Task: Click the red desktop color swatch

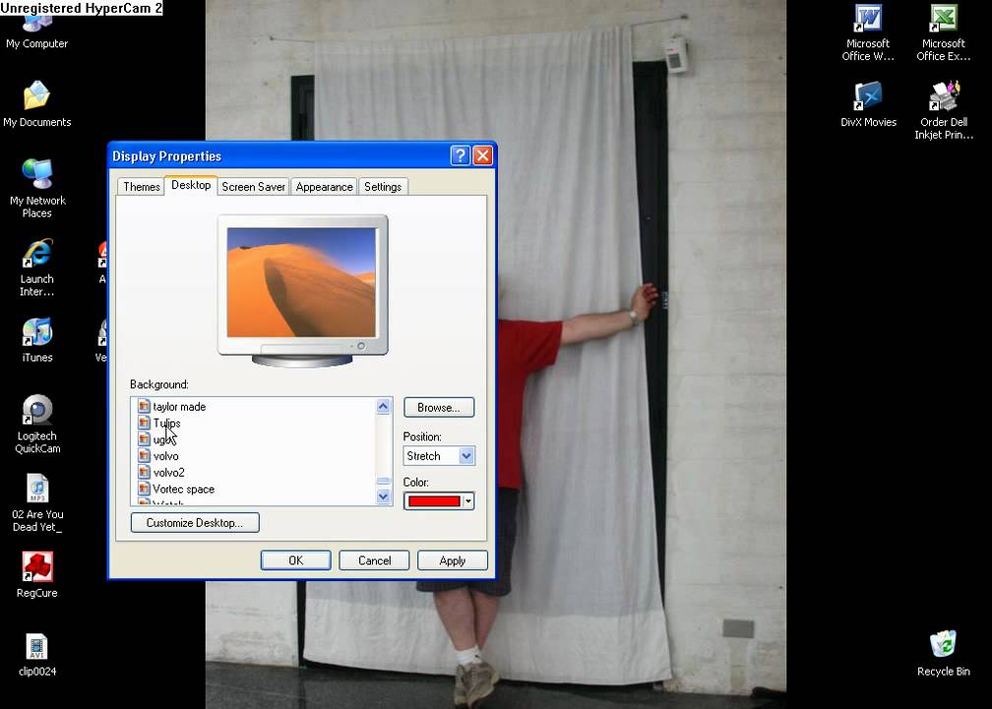Action: tap(434, 501)
